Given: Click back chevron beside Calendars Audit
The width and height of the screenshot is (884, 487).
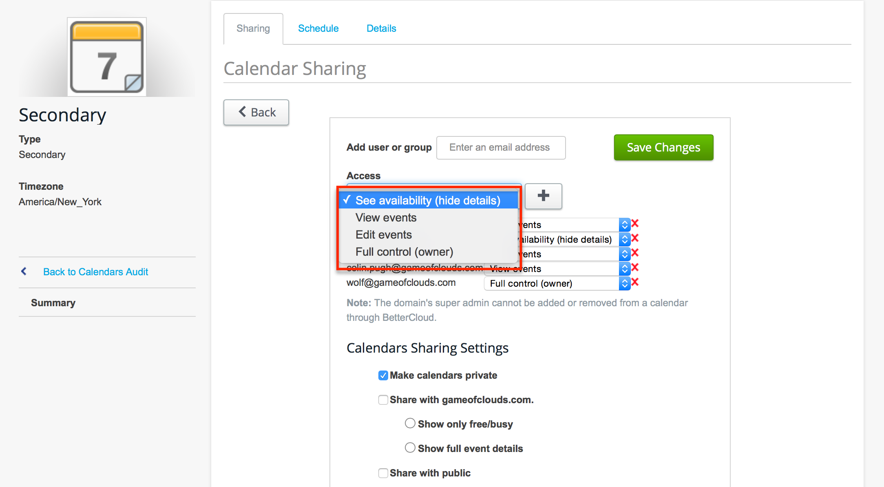Looking at the screenshot, I should pyautogui.click(x=24, y=271).
